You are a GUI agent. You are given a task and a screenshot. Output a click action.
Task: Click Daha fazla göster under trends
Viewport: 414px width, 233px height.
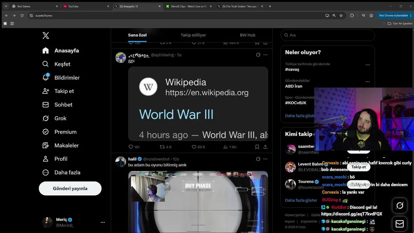coord(300,116)
